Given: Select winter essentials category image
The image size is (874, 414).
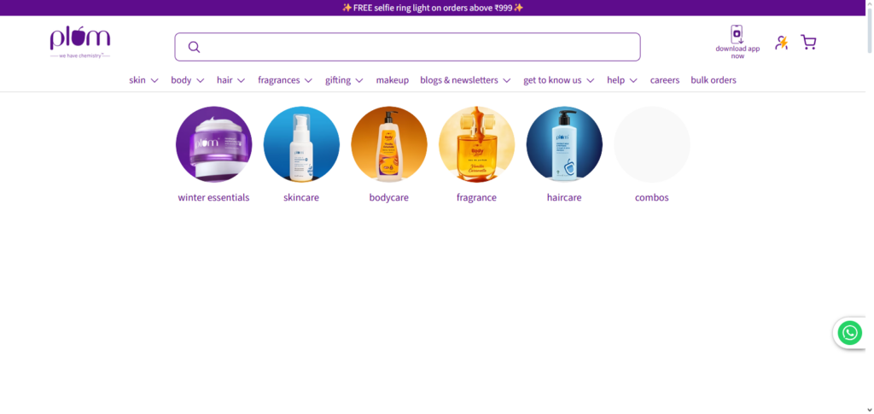Looking at the screenshot, I should pos(213,144).
